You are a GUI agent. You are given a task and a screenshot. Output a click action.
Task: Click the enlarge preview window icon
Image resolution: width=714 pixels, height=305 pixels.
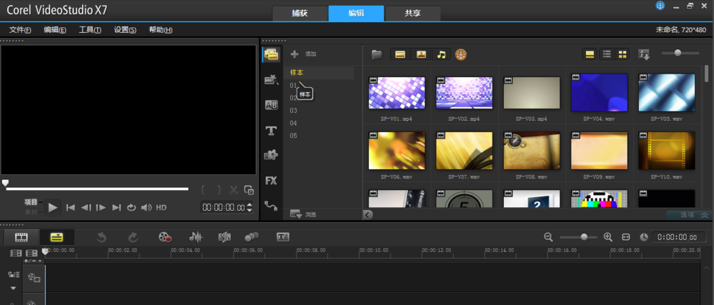point(249,190)
